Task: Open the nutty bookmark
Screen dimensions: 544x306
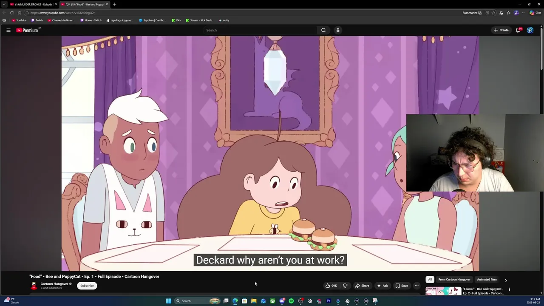Action: tap(224, 20)
